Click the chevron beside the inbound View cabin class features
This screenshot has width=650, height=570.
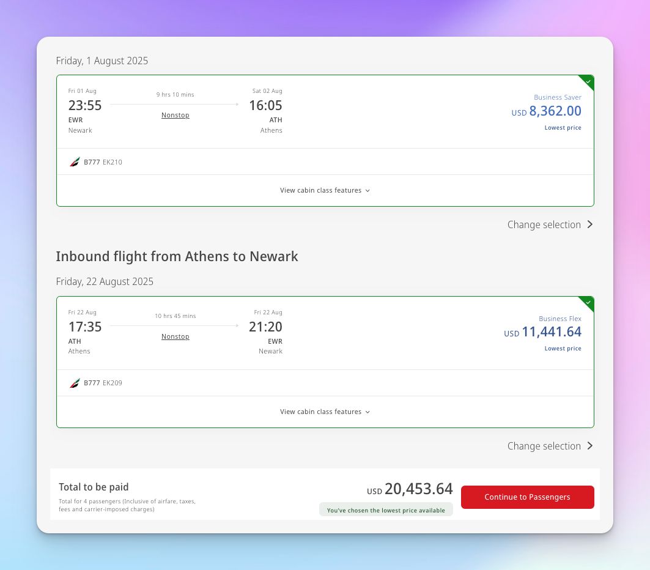point(367,412)
